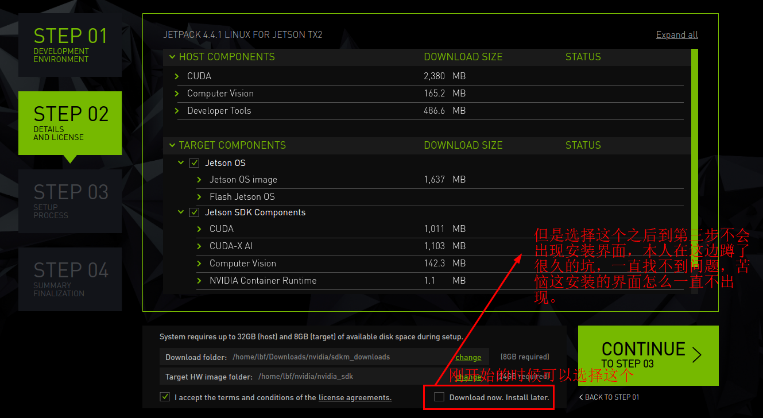The image size is (763, 418).
Task: Uncheck the Jetson SDK Components checkbox
Action: click(x=194, y=212)
